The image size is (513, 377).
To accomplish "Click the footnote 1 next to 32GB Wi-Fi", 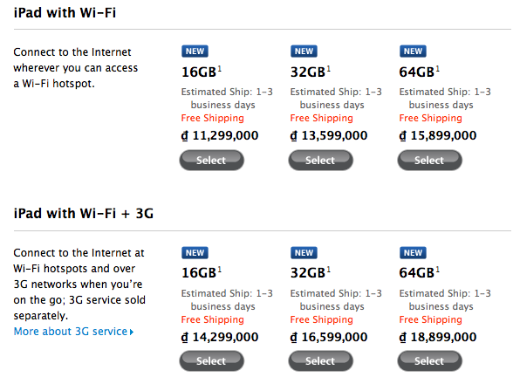I will point(328,69).
